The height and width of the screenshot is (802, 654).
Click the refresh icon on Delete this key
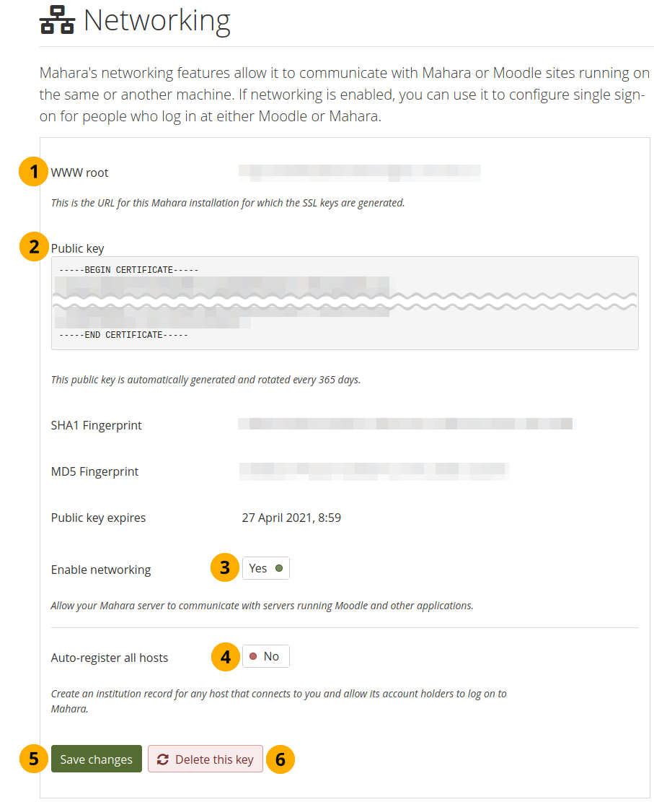(x=163, y=759)
